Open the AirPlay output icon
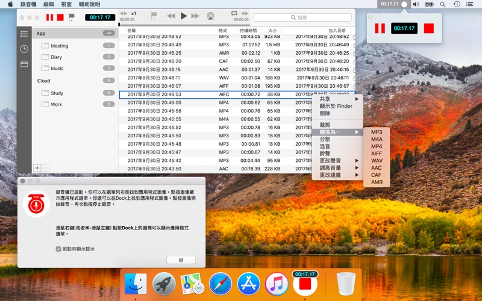This screenshot has height=301, width=482. [210, 16]
